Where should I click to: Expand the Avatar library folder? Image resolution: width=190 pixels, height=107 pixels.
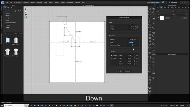pos(5,15)
